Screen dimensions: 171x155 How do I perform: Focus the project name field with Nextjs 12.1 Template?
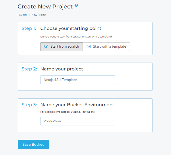[78, 79]
